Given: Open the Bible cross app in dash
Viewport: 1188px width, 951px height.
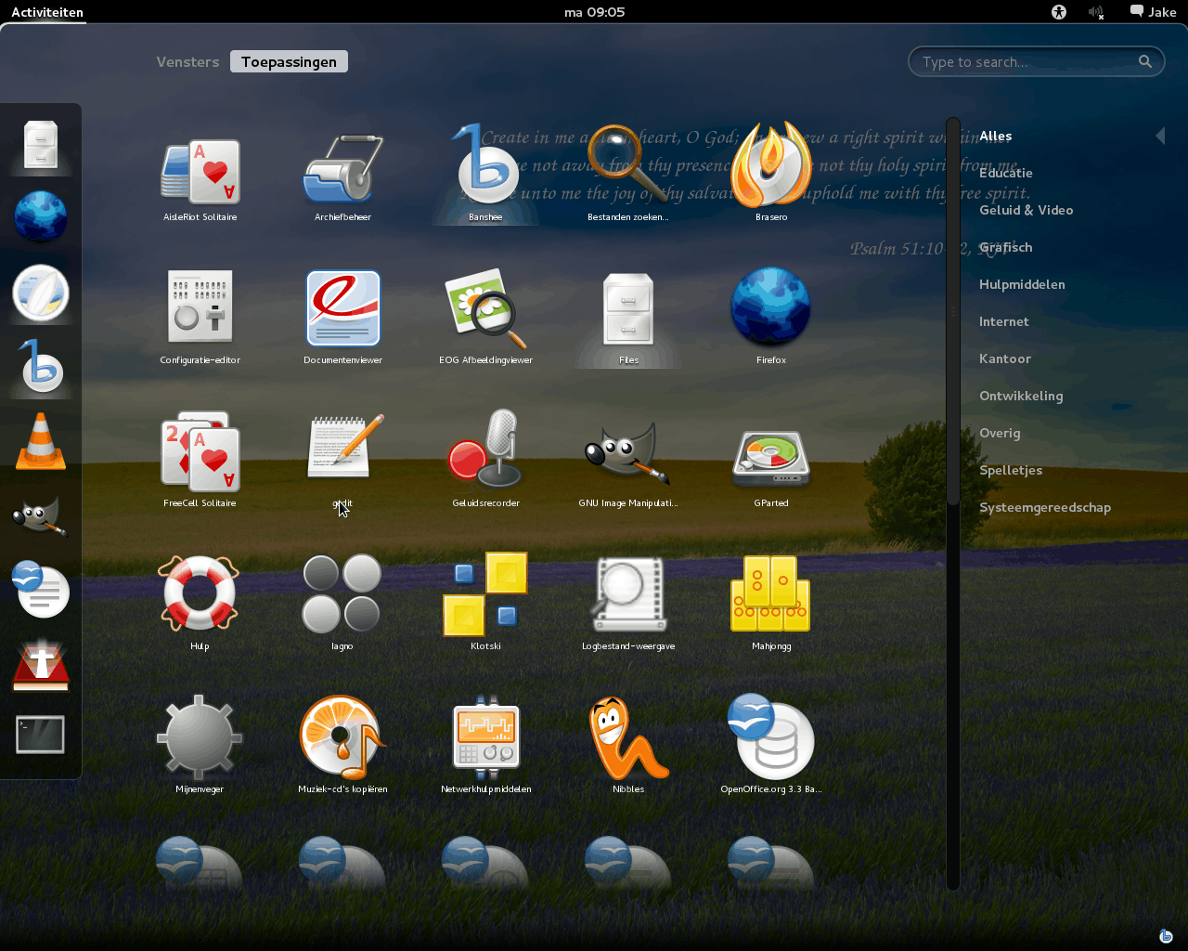Looking at the screenshot, I should (x=41, y=665).
